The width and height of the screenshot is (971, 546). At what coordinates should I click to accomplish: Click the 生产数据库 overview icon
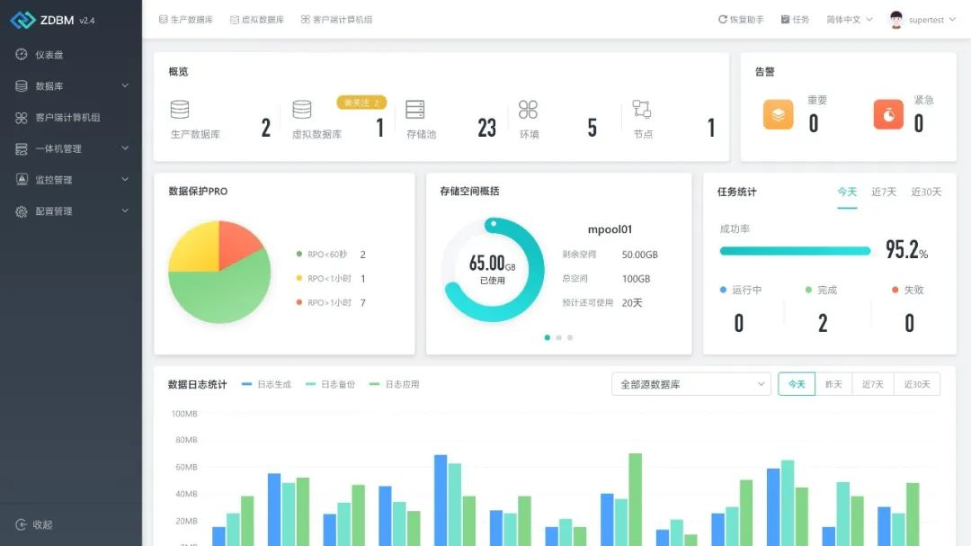click(x=180, y=110)
